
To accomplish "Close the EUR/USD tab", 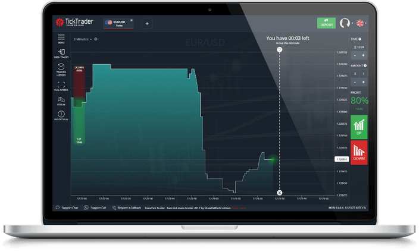I will coord(132,20).
